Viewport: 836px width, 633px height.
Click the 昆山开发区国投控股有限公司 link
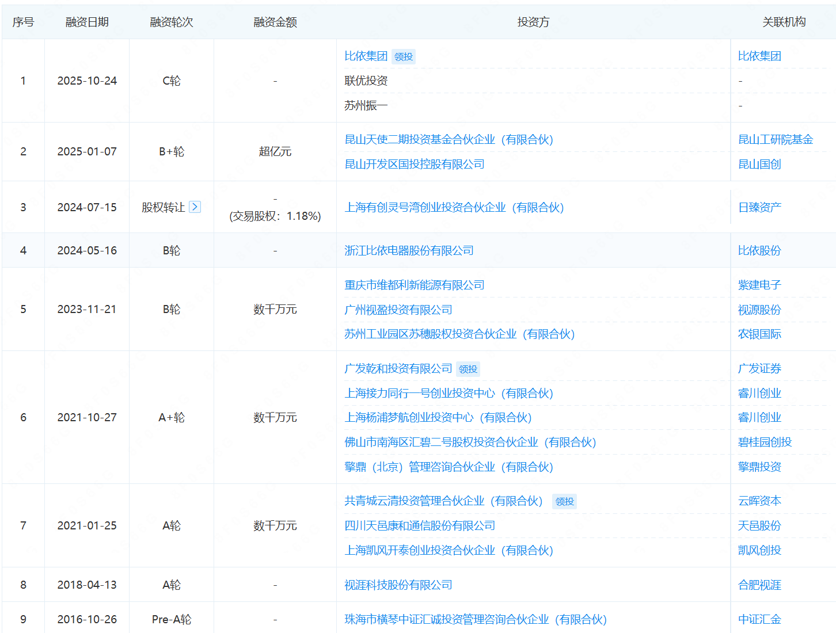414,165
